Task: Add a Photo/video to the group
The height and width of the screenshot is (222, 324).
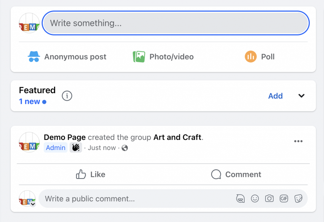Action: click(163, 57)
